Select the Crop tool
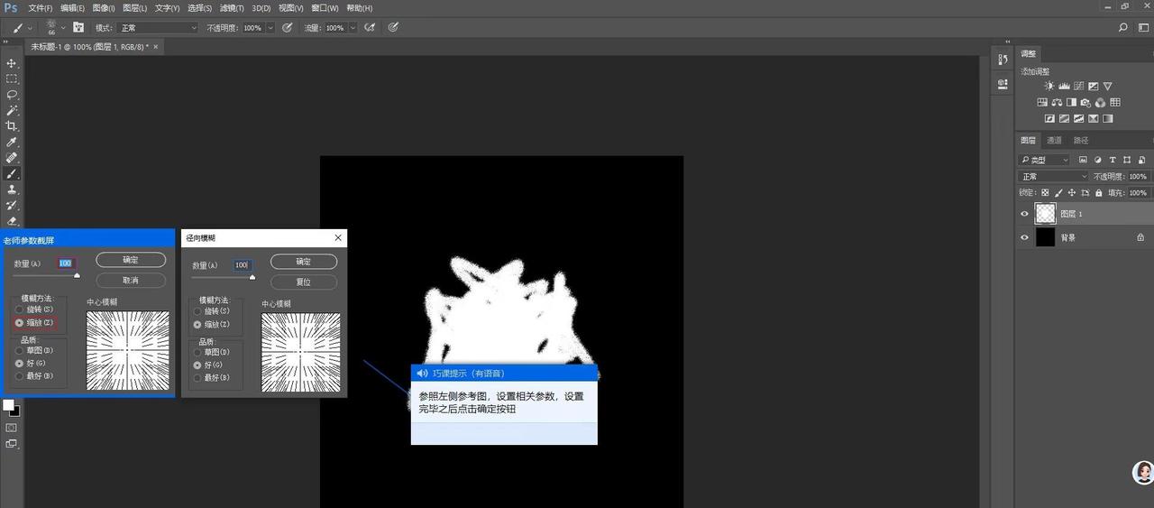Image resolution: width=1154 pixels, height=508 pixels. (12, 126)
